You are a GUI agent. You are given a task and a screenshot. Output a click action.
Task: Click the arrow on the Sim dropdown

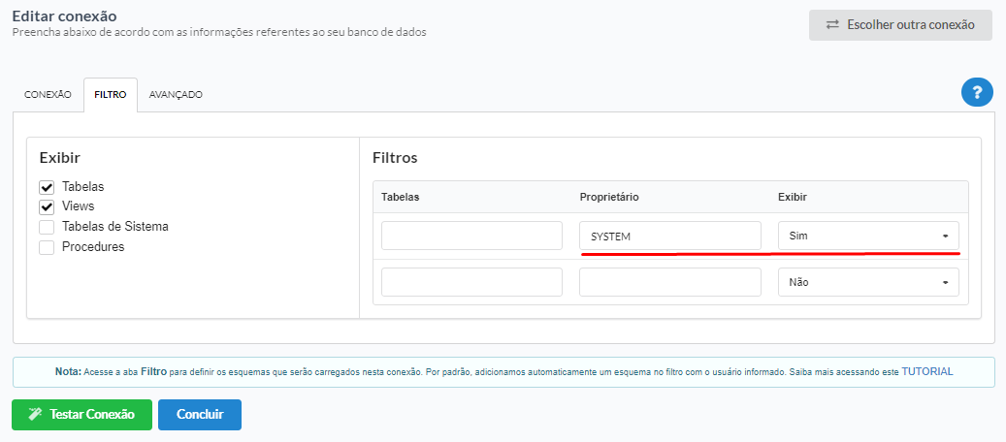(945, 237)
